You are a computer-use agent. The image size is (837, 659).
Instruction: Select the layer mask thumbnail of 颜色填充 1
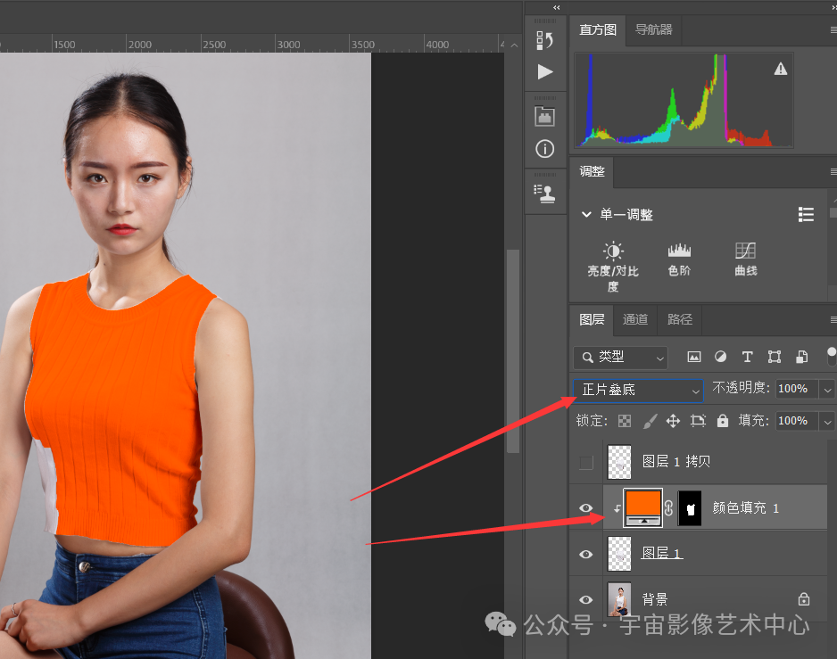[x=690, y=507]
